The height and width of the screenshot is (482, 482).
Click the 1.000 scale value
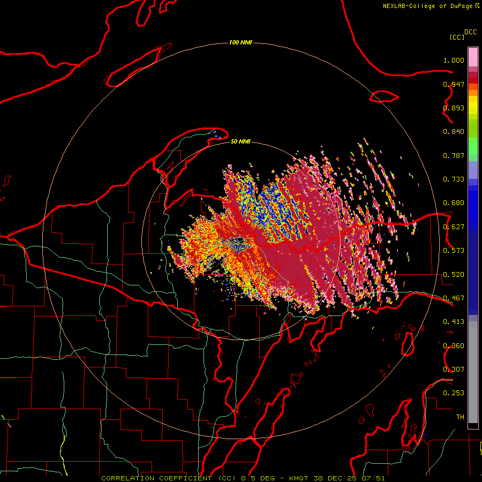[x=454, y=60]
